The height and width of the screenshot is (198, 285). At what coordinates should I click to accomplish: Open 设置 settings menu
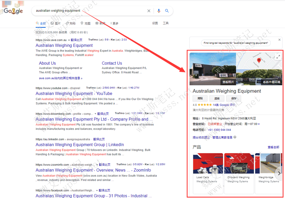pos(155,23)
